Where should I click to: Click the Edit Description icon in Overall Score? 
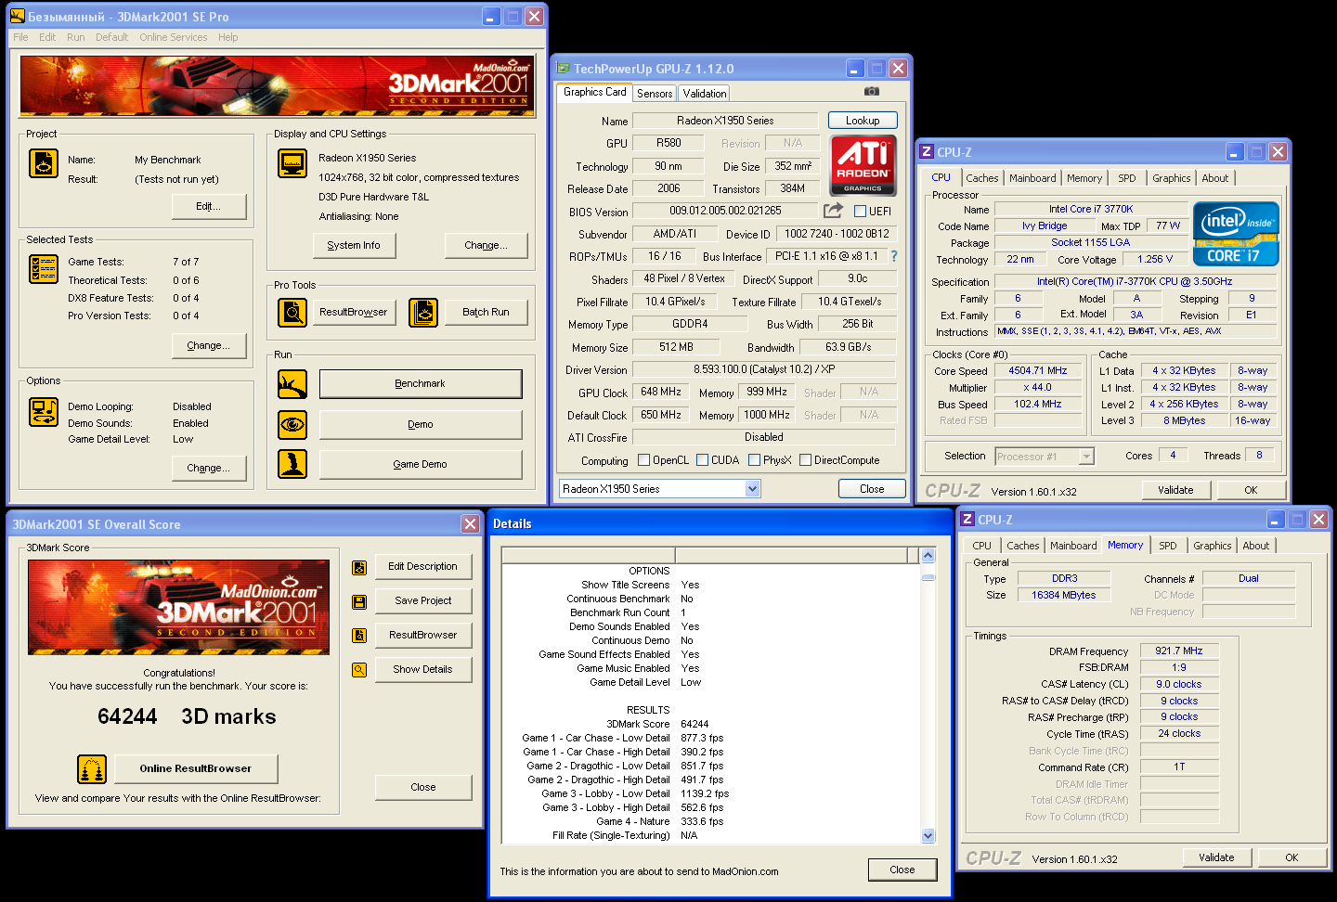pyautogui.click(x=359, y=568)
